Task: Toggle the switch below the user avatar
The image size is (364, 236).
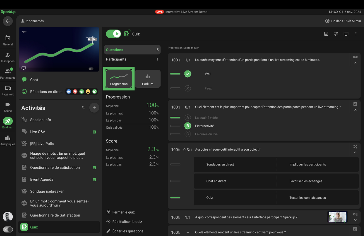Action: coord(8,229)
